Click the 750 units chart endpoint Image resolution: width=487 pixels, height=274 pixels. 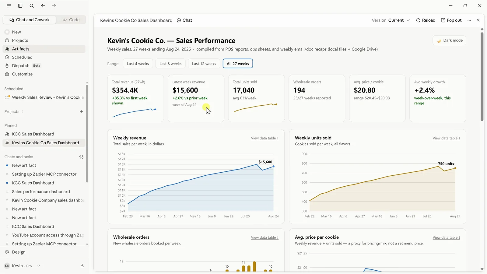[x=455, y=168]
